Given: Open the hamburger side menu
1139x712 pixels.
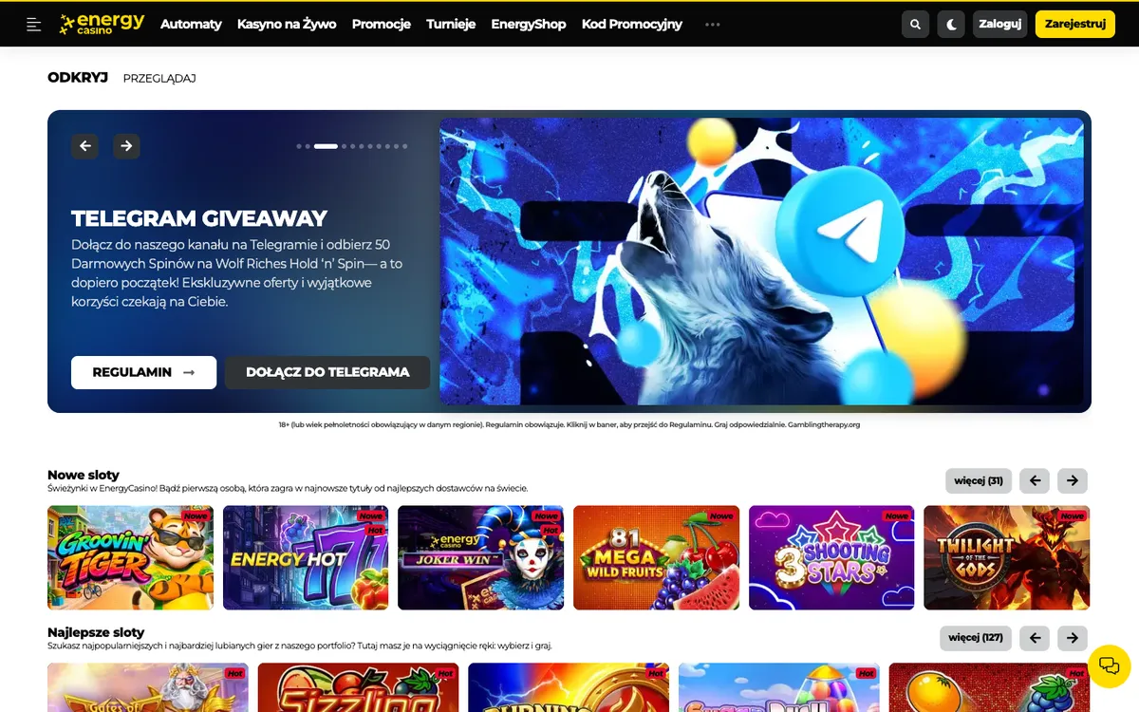Looking at the screenshot, I should click(34, 25).
